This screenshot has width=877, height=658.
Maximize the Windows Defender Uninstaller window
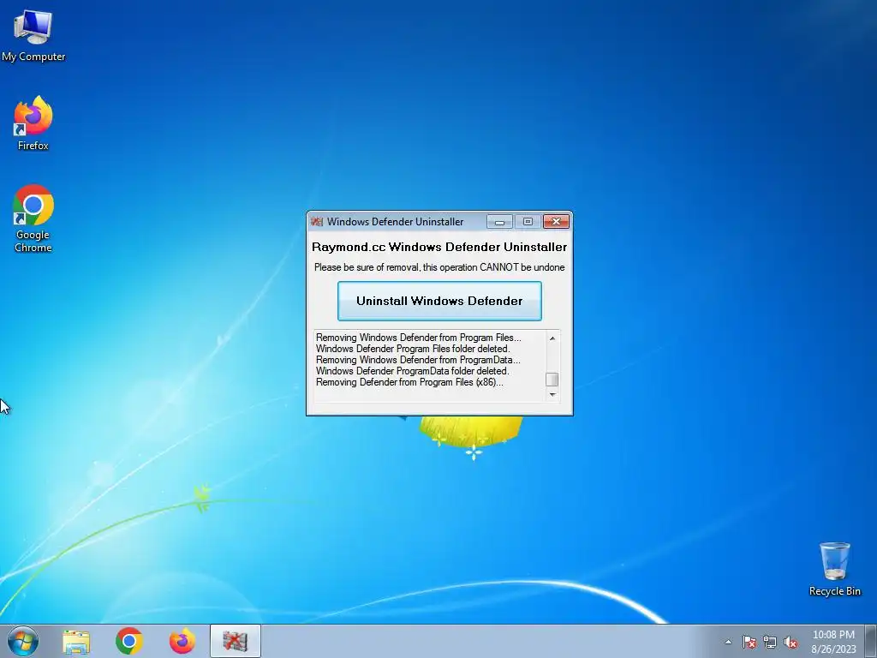click(x=528, y=222)
